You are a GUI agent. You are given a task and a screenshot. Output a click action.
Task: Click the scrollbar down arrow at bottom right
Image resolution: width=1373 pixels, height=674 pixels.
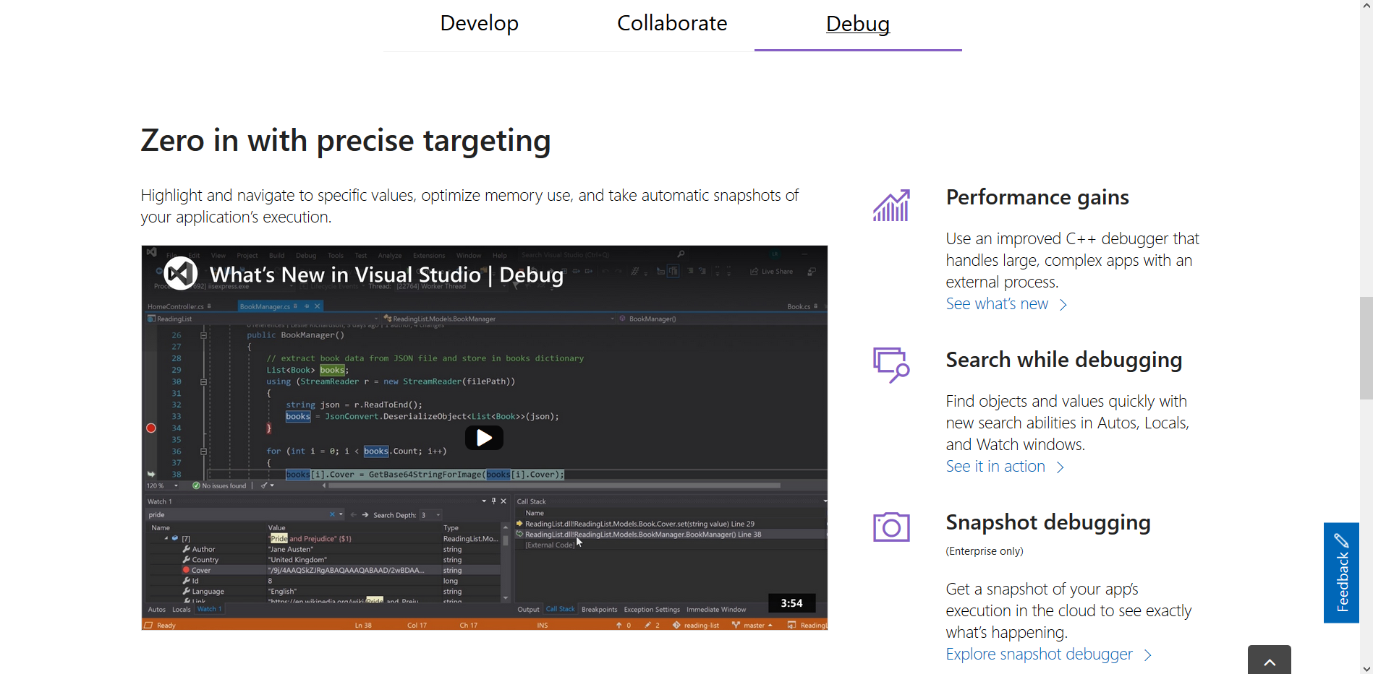point(1366,668)
